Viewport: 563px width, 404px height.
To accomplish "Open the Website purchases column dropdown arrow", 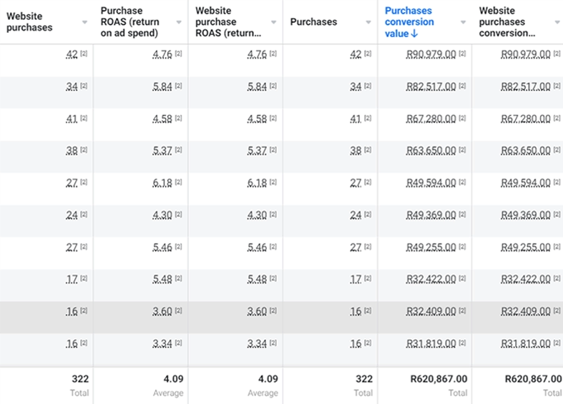I will 85,22.
